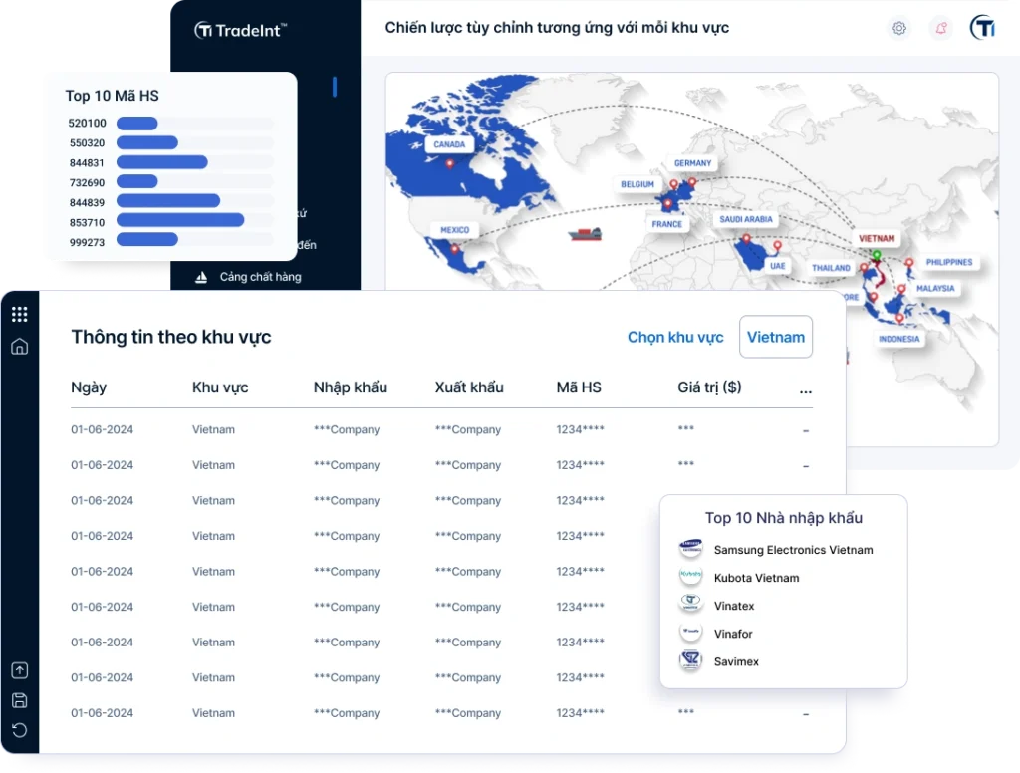Sort by the Nhập khẩu column header
The height and width of the screenshot is (773, 1020).
coord(350,387)
